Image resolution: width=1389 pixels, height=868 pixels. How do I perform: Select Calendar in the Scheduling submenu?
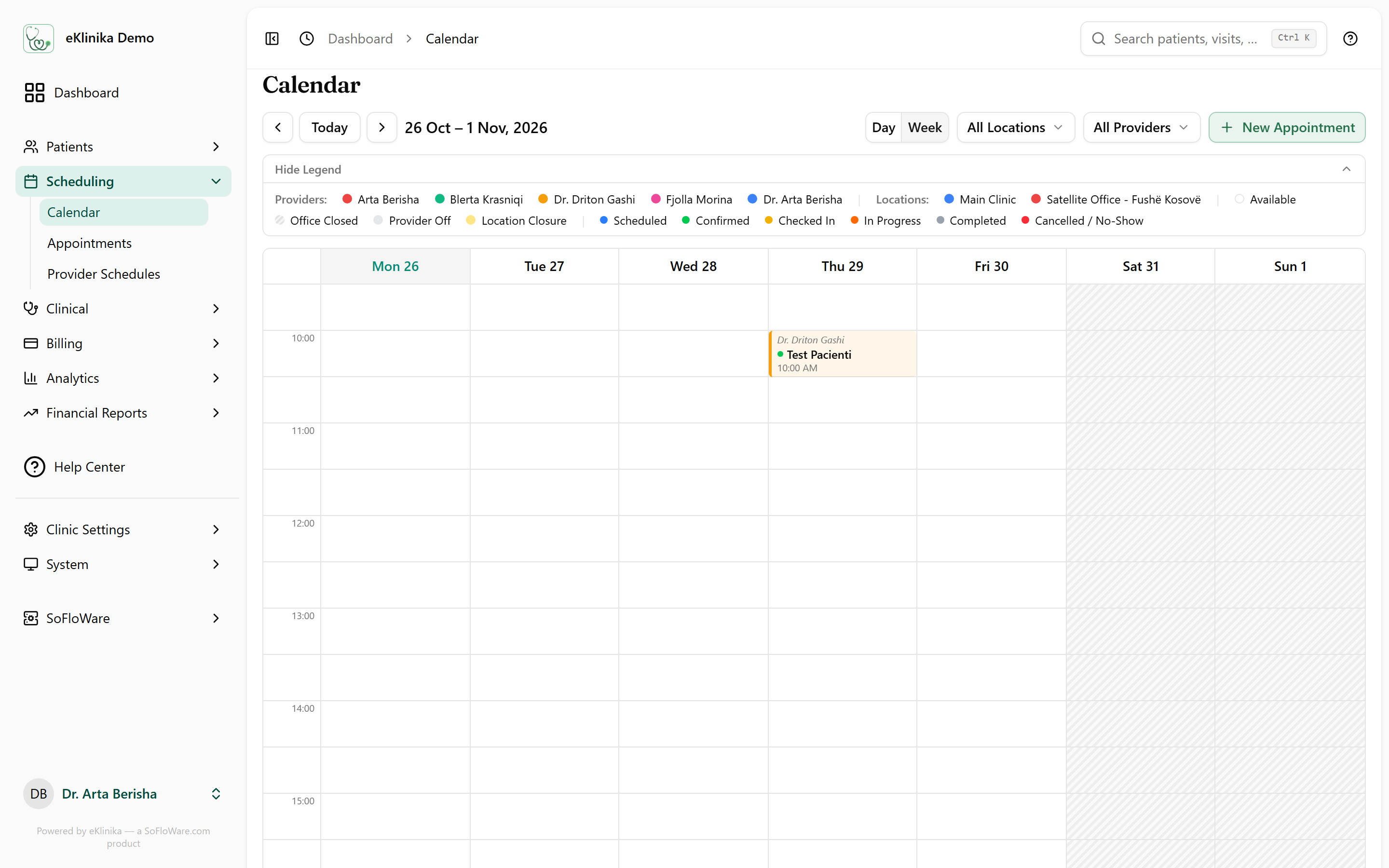coord(123,212)
